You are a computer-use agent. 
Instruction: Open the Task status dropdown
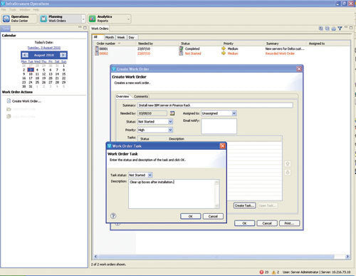(150, 175)
